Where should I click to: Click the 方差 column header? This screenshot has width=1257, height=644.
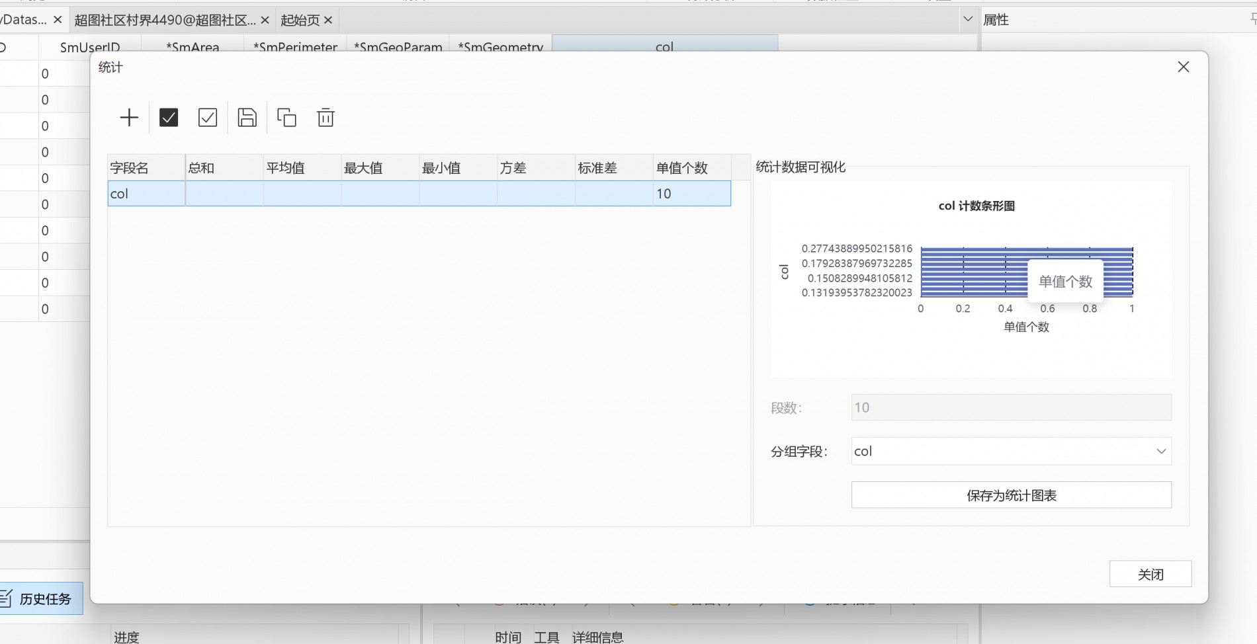click(x=537, y=168)
